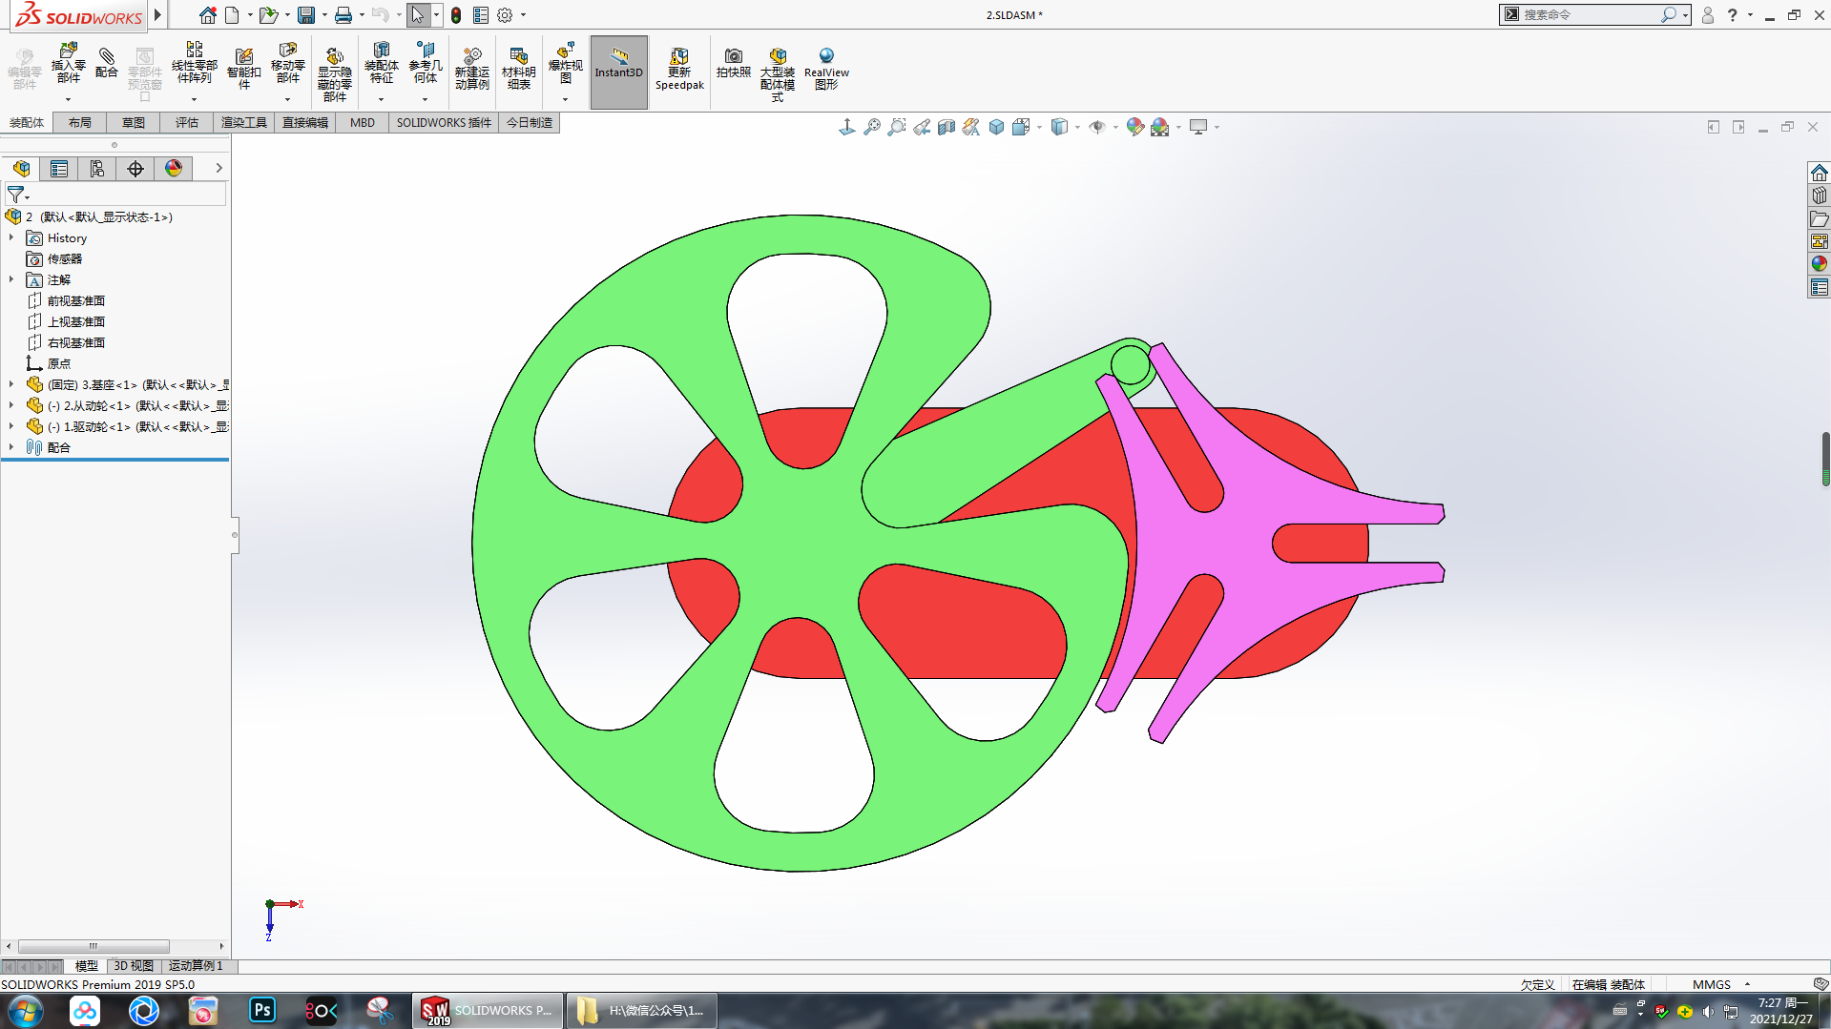This screenshot has width=1831, height=1029.
Task: Select the Move Component tool
Action: click(x=287, y=65)
